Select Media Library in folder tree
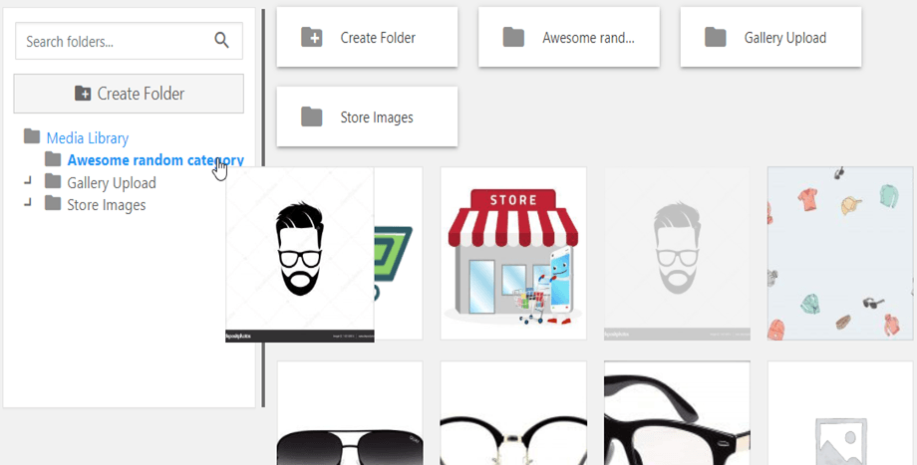 click(87, 138)
